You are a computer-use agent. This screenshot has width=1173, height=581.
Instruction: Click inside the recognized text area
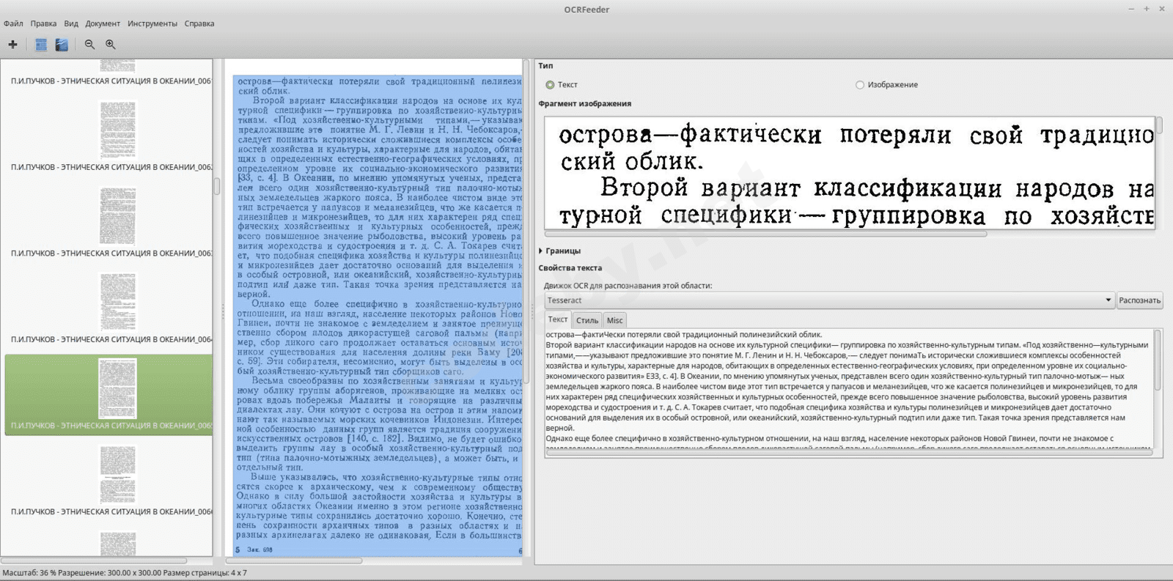click(x=847, y=388)
